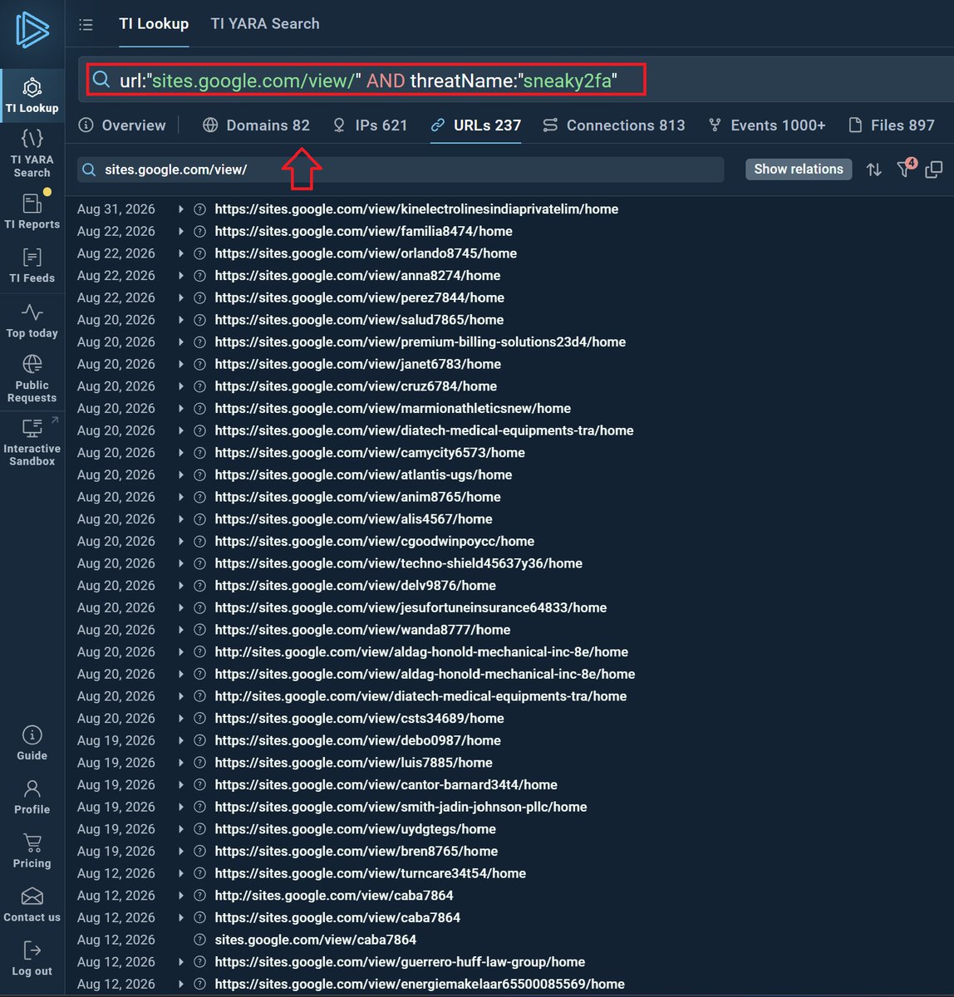Open the camycity6573 URL link
The width and height of the screenshot is (954, 997).
click(x=370, y=454)
